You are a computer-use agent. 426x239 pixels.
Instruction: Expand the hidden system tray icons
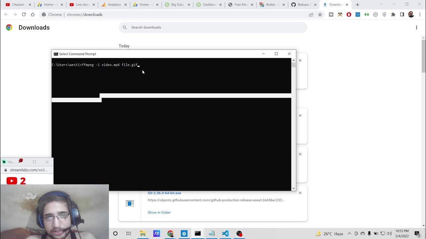click(x=349, y=234)
